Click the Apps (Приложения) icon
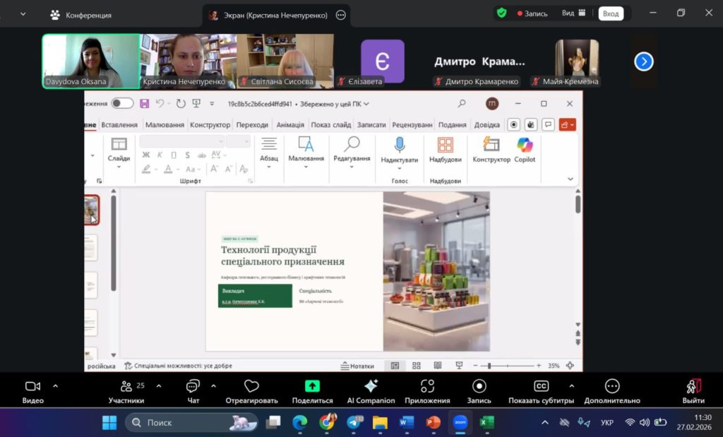Viewport: 723px width, 437px height. tap(427, 386)
